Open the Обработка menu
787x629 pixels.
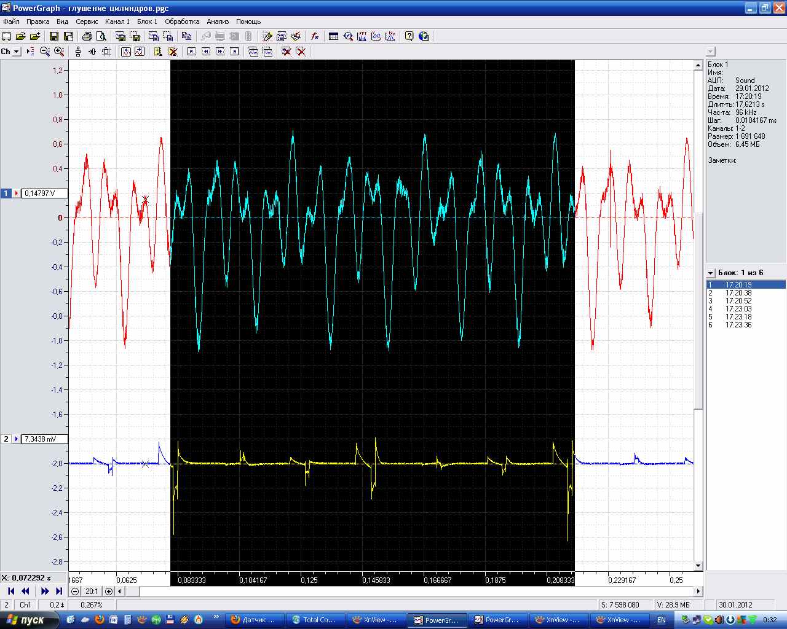point(182,21)
